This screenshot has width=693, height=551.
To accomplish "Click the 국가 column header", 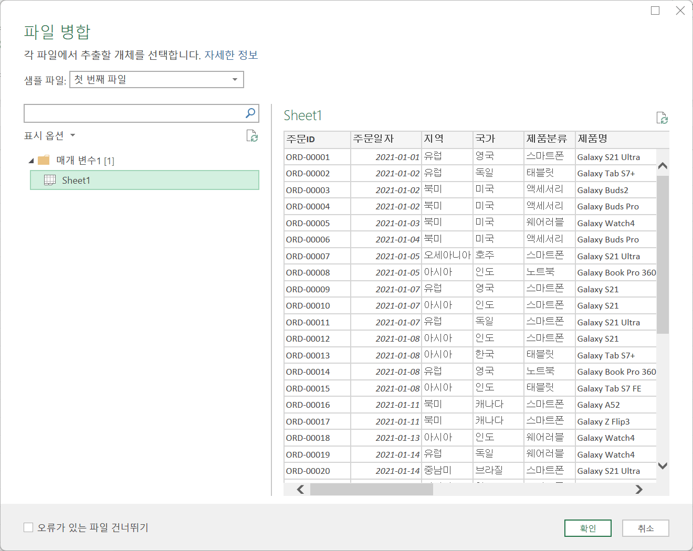I will [498, 139].
